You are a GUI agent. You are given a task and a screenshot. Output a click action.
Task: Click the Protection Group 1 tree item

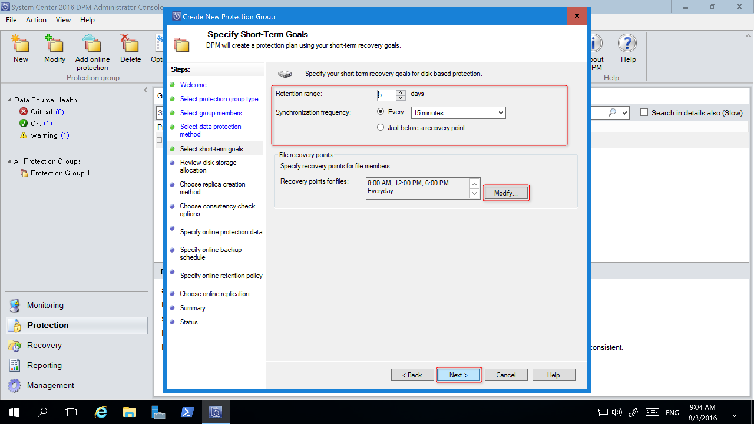pyautogui.click(x=61, y=173)
